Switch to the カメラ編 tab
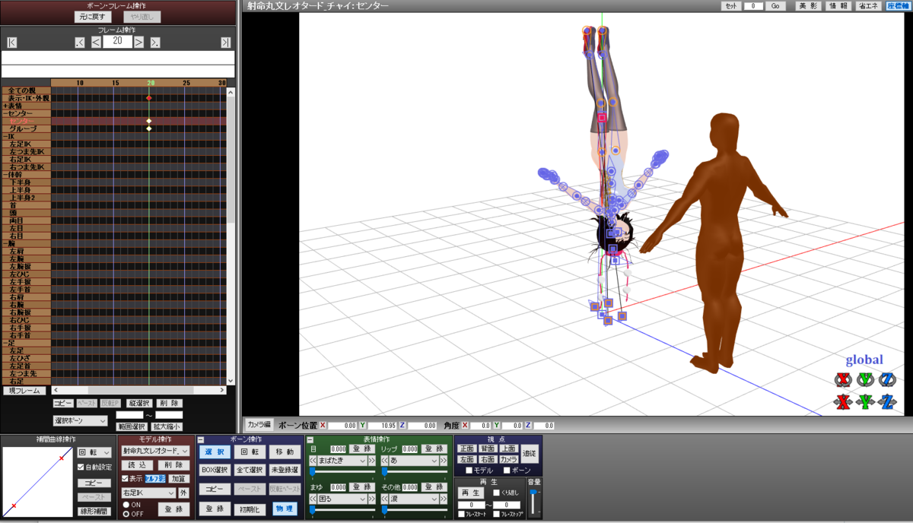 point(258,424)
